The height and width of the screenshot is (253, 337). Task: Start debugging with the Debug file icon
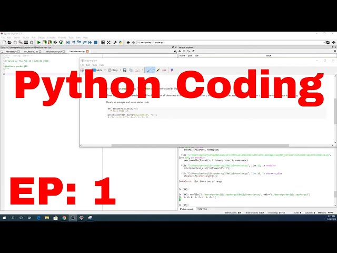(68, 42)
